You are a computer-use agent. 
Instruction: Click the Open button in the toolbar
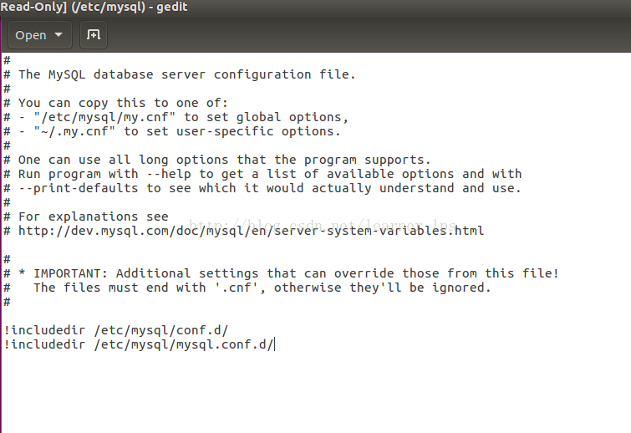(x=31, y=35)
